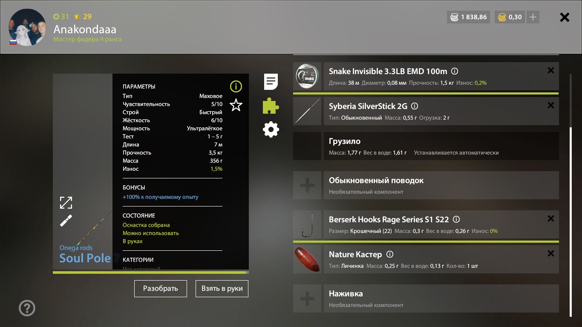Click the Syberia SilverStick 2G title
Screen dimensions: 582x327
[x=368, y=106]
